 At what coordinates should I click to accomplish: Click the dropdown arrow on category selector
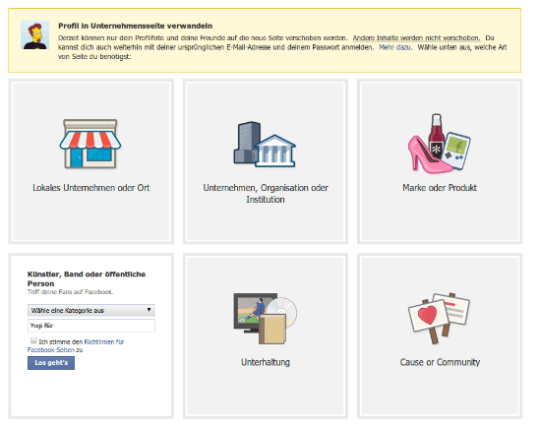click(x=150, y=310)
